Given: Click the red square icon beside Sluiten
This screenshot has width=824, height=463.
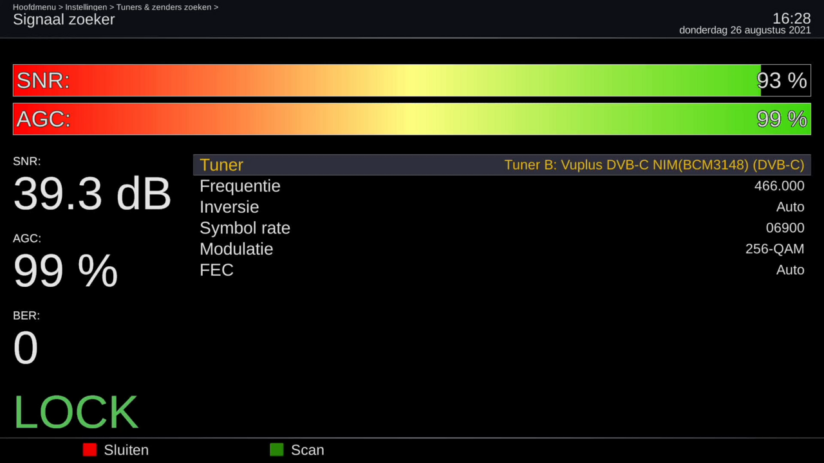Looking at the screenshot, I should coord(89,450).
